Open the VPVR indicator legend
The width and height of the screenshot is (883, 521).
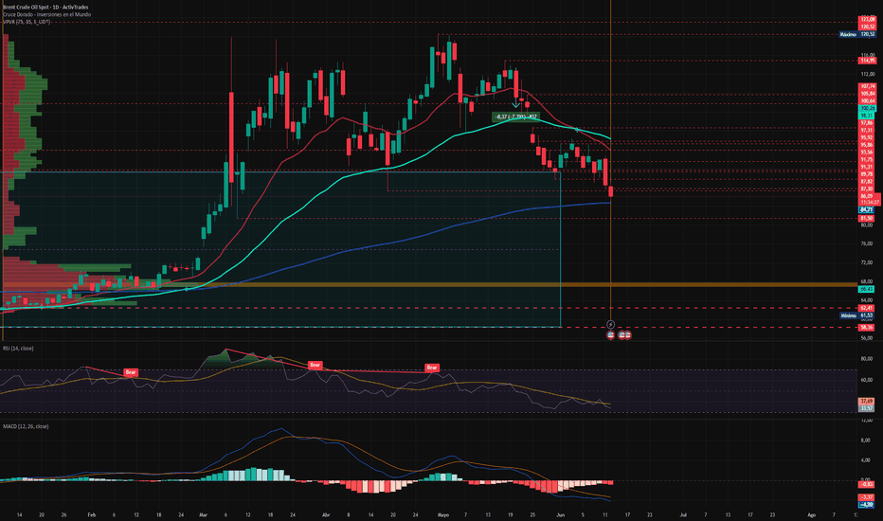tap(27, 22)
